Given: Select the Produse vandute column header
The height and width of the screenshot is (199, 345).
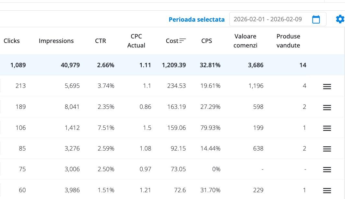Looking at the screenshot, I should [288, 41].
